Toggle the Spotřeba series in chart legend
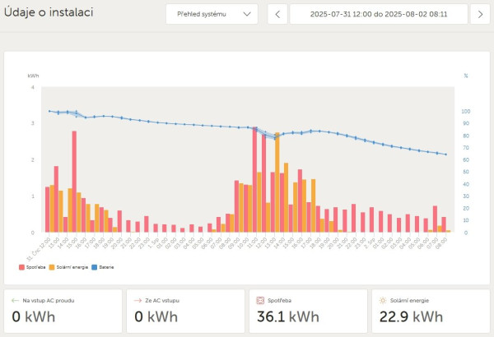The height and width of the screenshot is (337, 494). tap(32, 267)
